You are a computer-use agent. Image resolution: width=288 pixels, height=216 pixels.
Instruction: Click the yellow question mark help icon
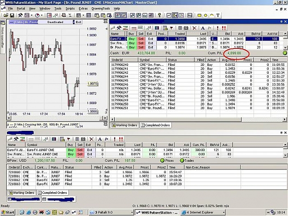click(159, 15)
